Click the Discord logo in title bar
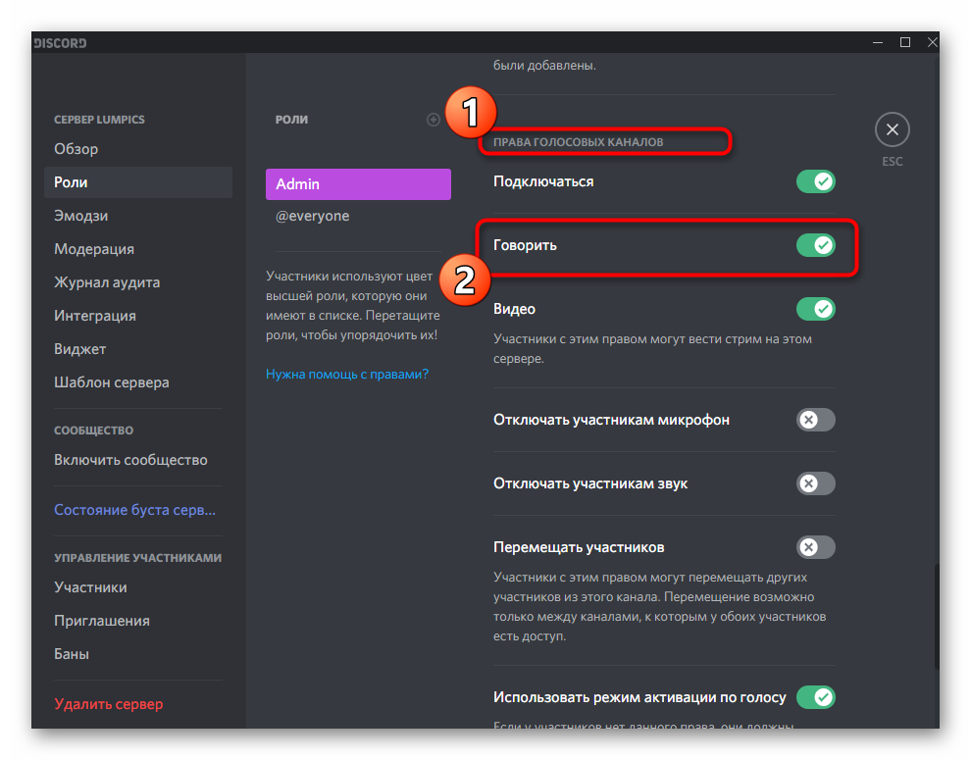 60,43
